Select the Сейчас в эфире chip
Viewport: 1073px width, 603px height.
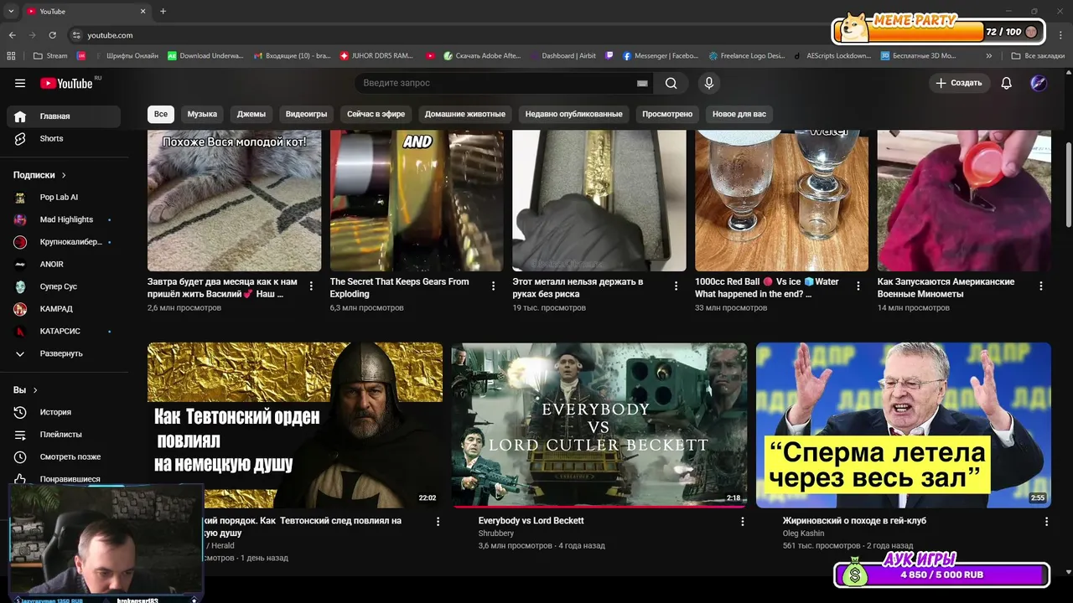pos(376,114)
